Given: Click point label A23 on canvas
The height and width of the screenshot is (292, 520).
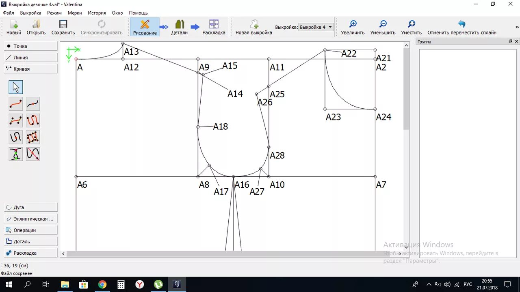Looking at the screenshot, I should coord(333,117).
